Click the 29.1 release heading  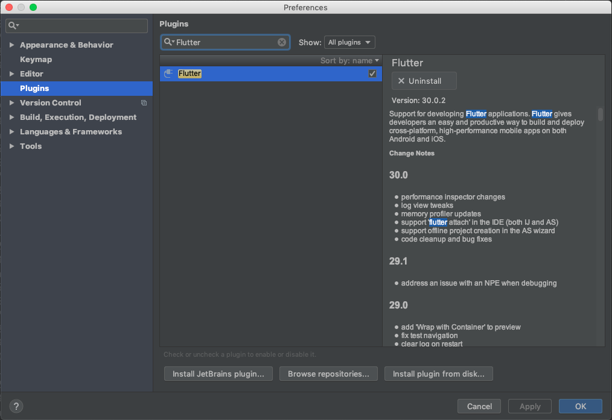398,261
